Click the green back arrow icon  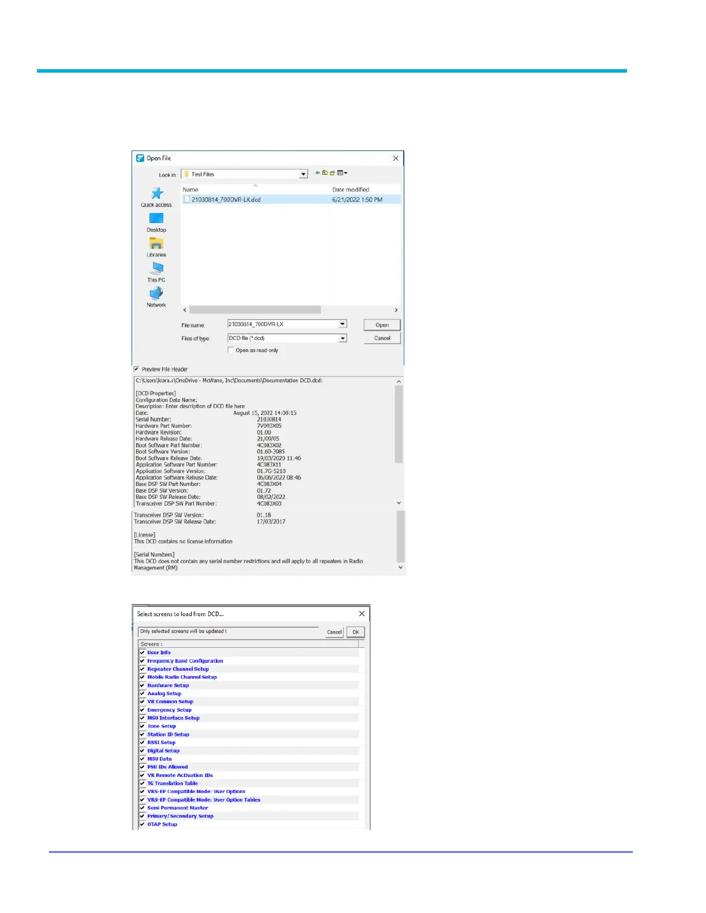(x=317, y=173)
